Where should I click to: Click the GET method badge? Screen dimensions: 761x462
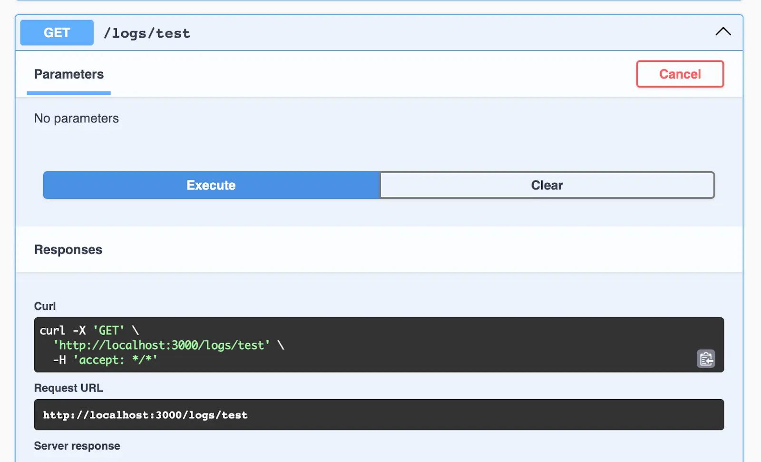56,32
